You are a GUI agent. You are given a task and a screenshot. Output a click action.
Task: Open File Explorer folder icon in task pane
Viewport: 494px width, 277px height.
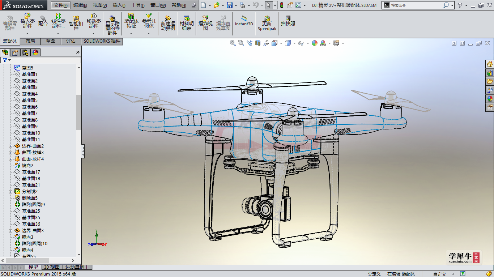click(x=490, y=81)
